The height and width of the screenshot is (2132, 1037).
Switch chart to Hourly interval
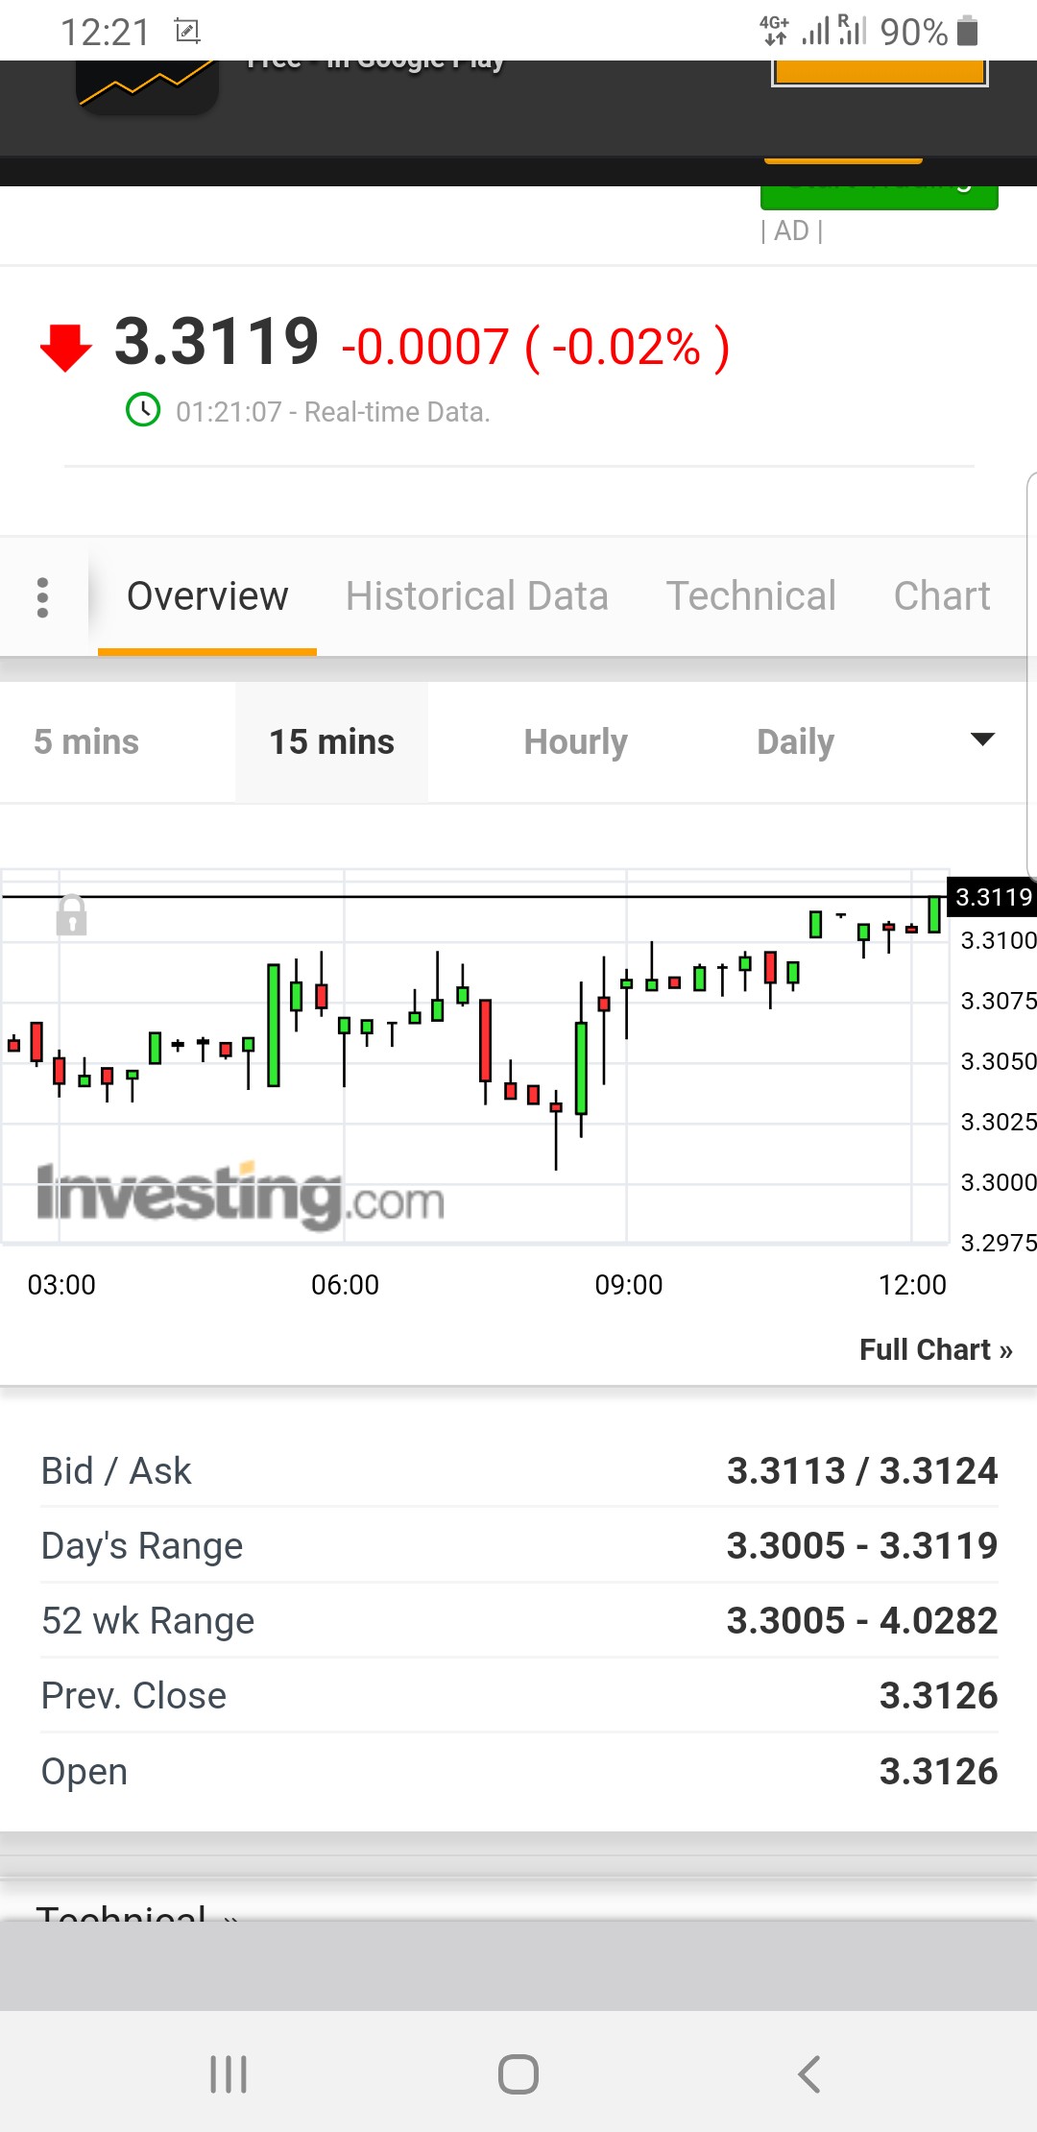tap(575, 742)
